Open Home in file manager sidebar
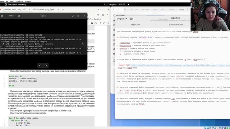The height and width of the screenshot is (129, 230). pos(114,25)
